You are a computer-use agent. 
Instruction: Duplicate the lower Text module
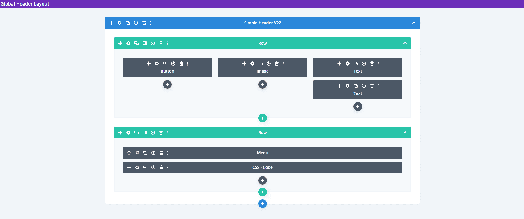click(x=356, y=86)
